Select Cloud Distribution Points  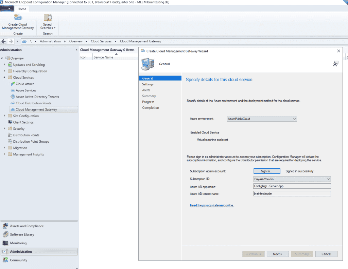[x=30, y=103]
